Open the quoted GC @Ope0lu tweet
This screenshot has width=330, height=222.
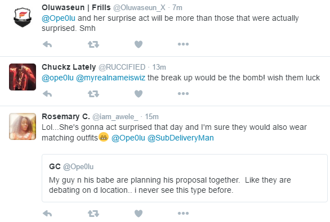(x=185, y=178)
